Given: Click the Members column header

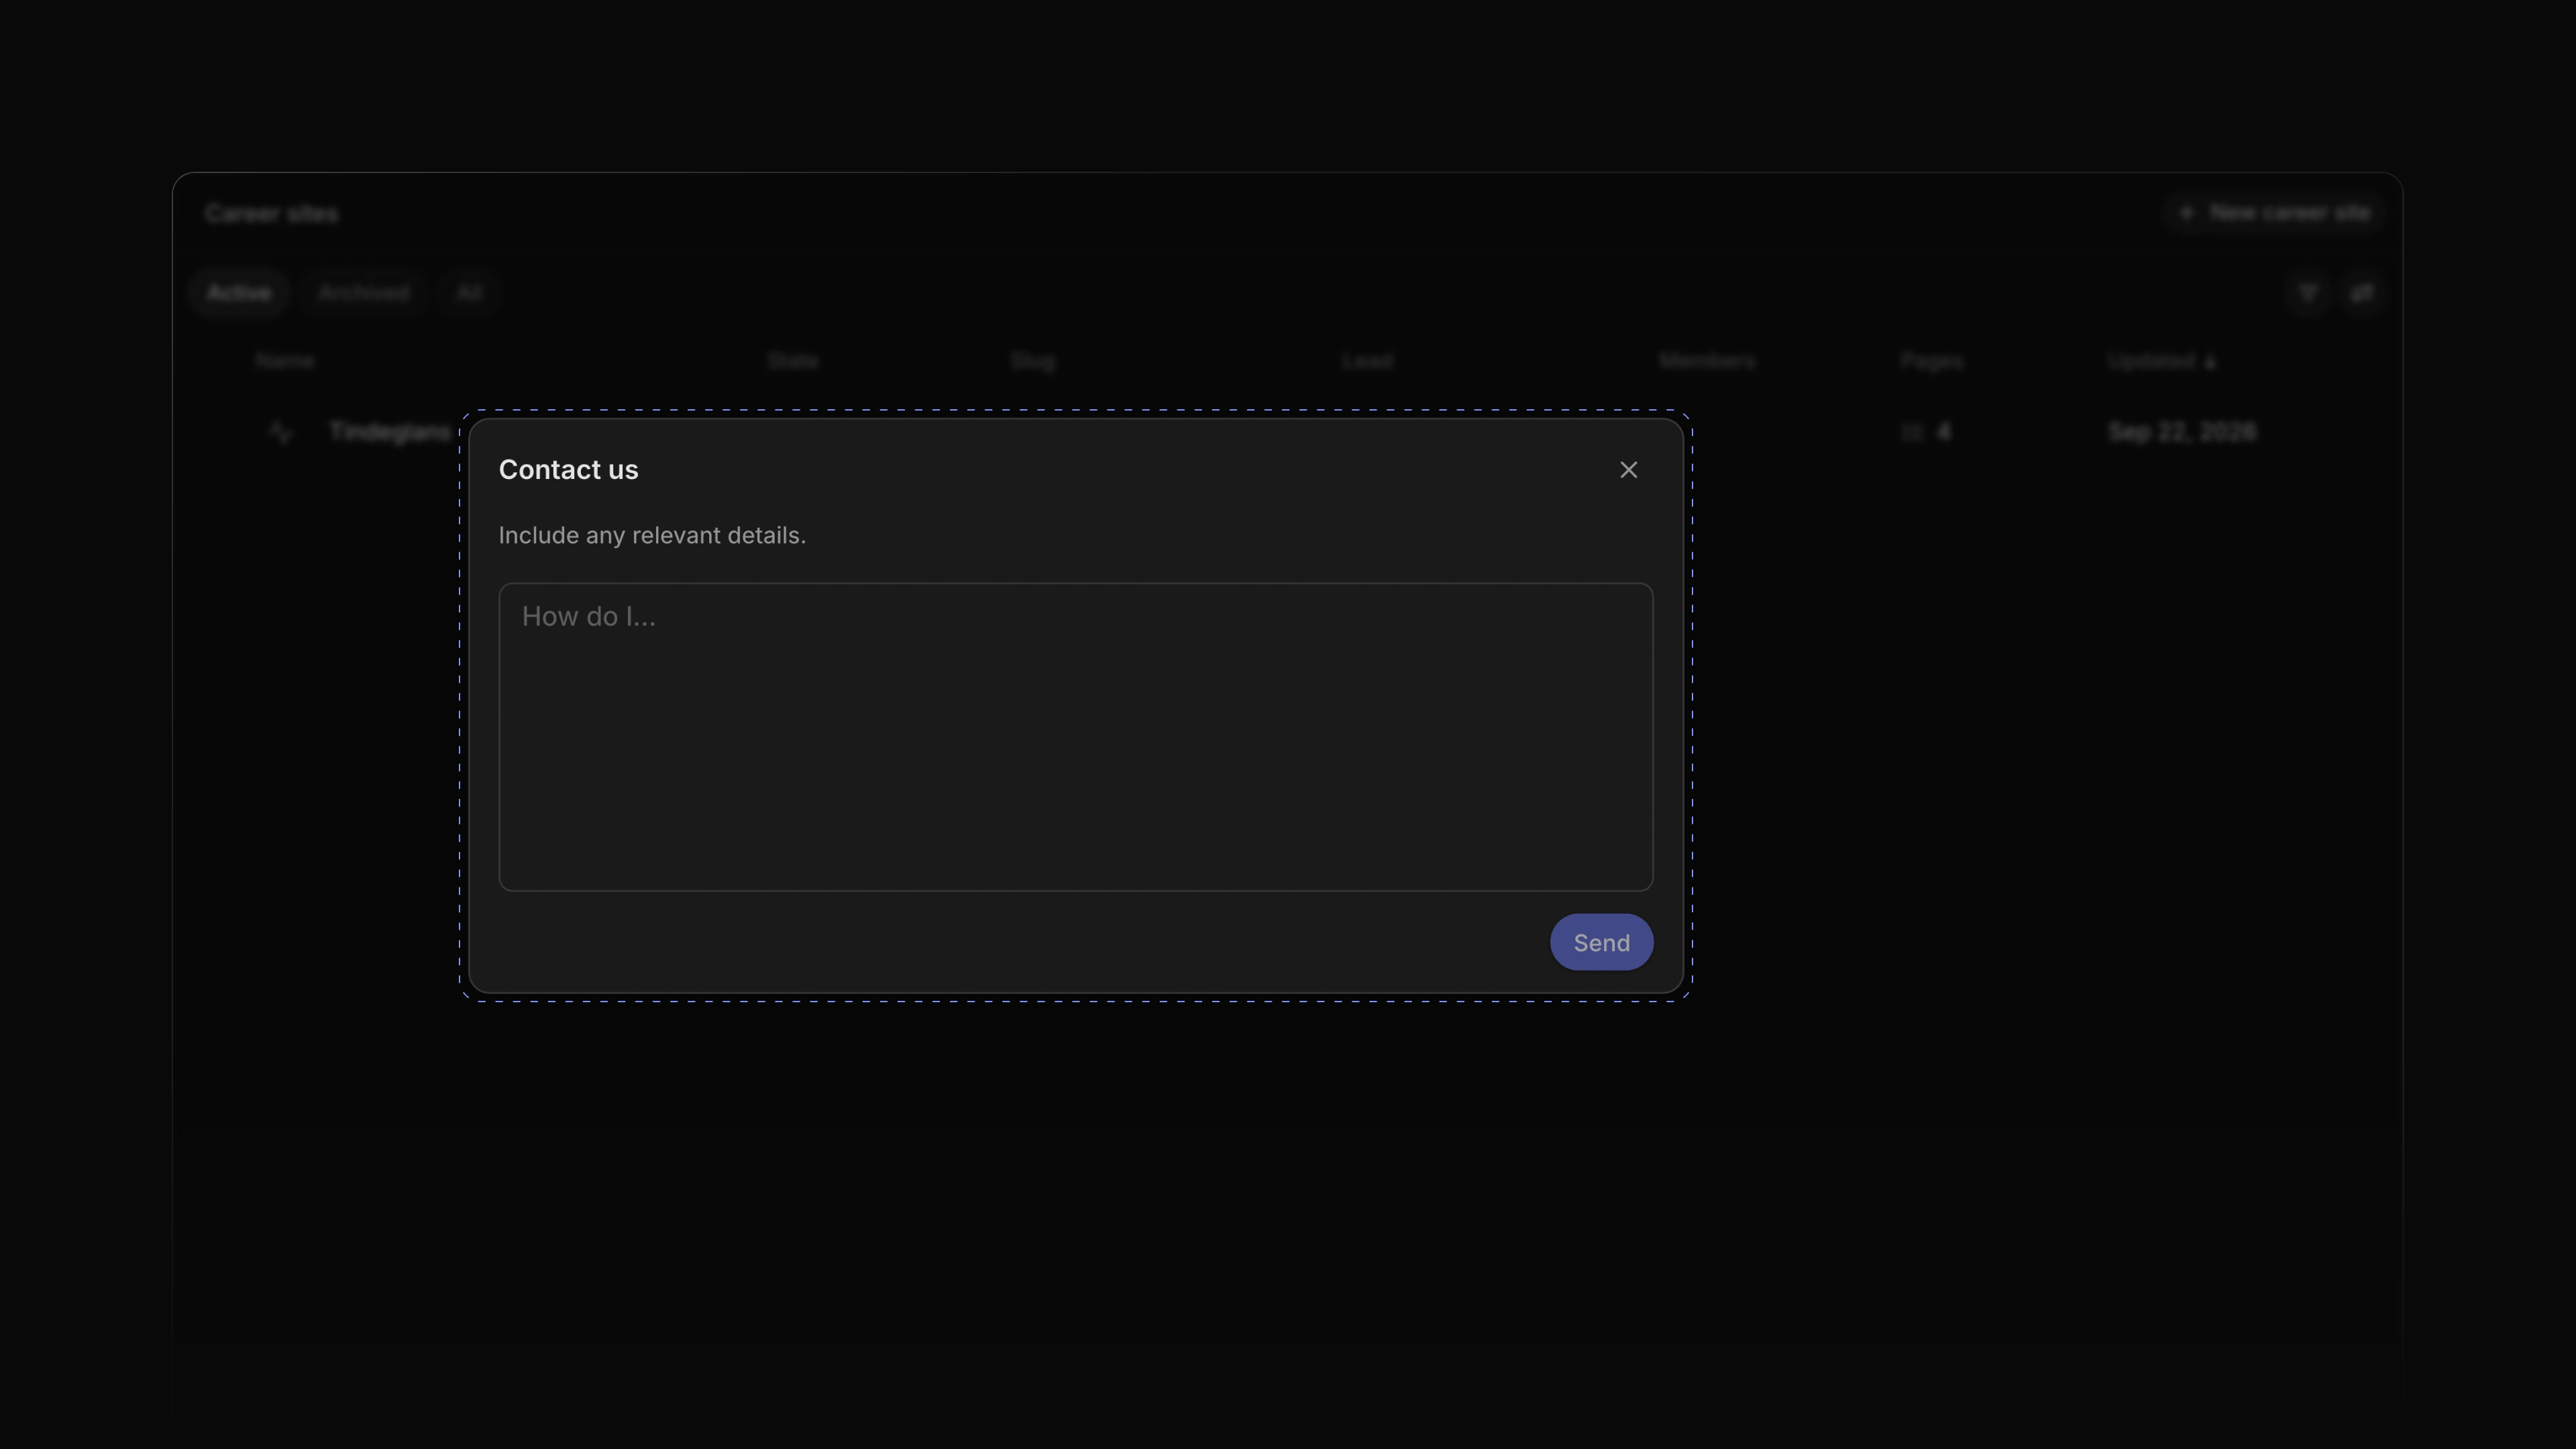Looking at the screenshot, I should [1706, 361].
